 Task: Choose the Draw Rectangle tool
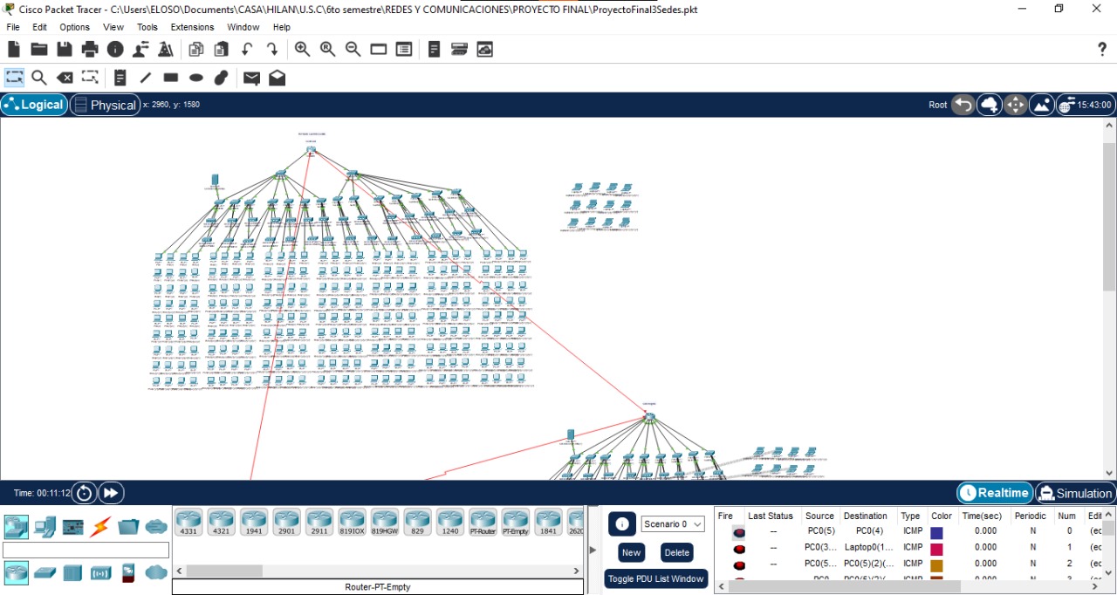(171, 78)
